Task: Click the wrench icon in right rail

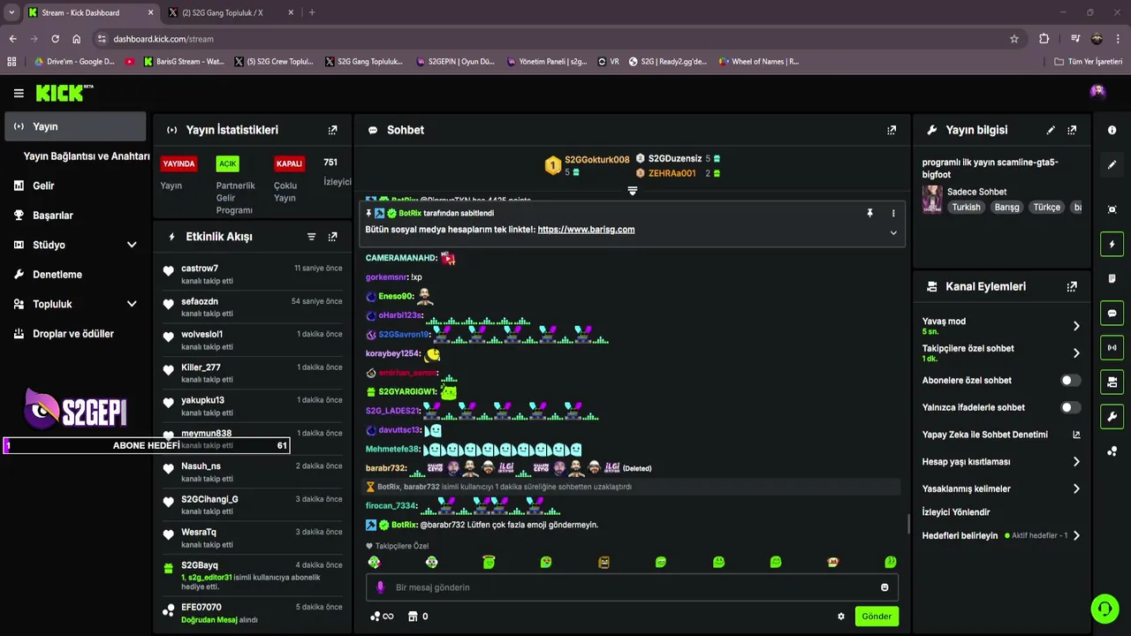Action: pyautogui.click(x=1112, y=416)
